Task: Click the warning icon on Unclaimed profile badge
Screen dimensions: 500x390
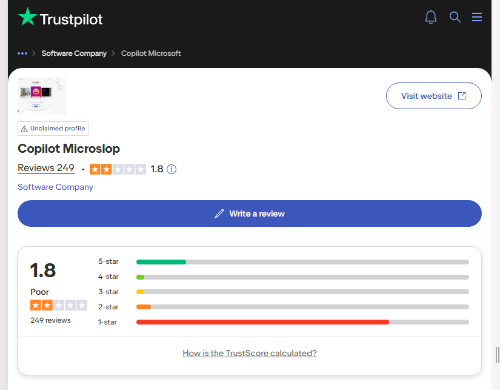Action: (25, 128)
